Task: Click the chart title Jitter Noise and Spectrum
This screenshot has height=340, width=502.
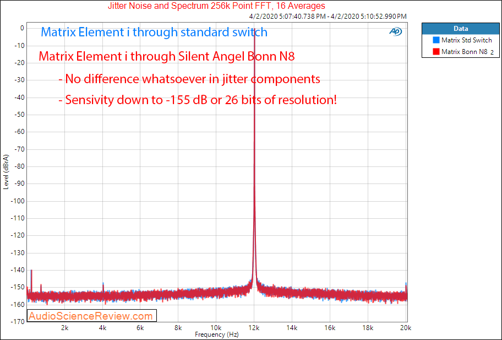Action: pyautogui.click(x=216, y=6)
